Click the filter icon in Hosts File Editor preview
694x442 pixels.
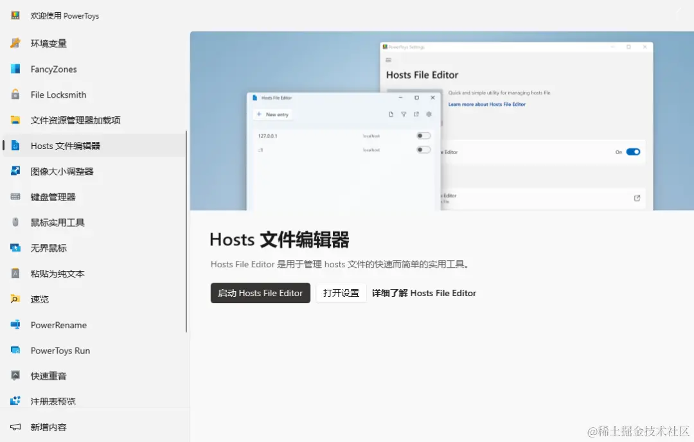tap(404, 114)
